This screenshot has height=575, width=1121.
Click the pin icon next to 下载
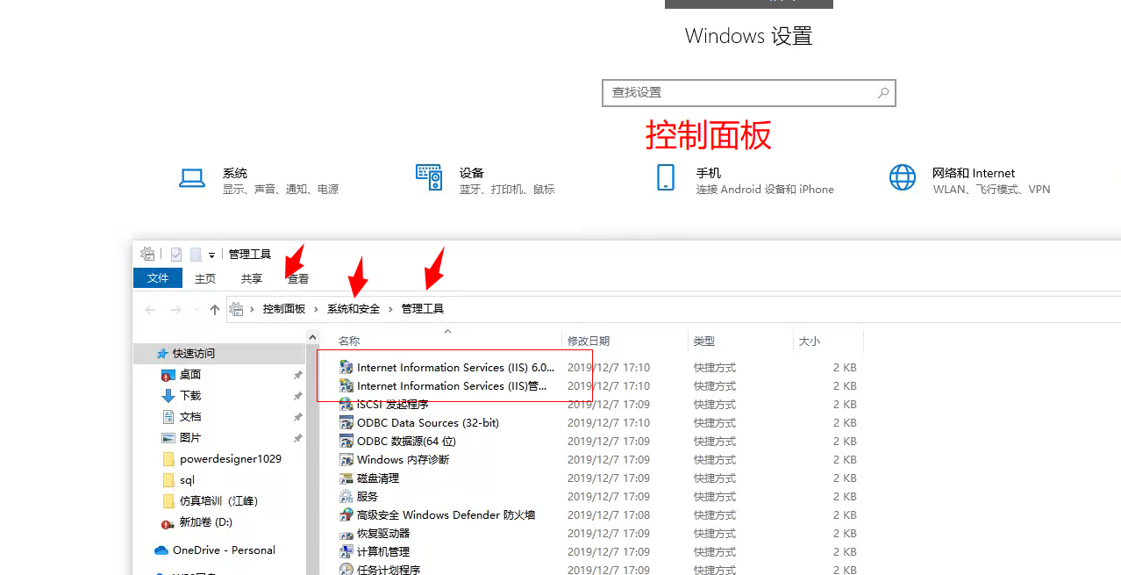click(297, 396)
